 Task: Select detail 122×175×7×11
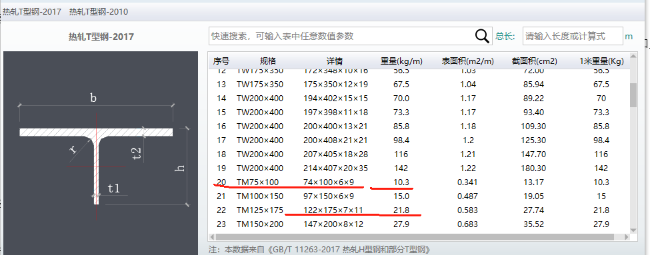click(x=333, y=210)
